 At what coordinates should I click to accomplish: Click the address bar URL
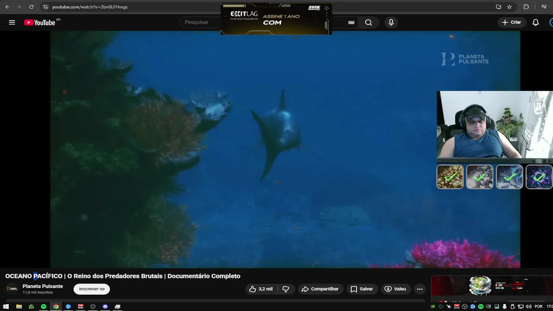(90, 7)
